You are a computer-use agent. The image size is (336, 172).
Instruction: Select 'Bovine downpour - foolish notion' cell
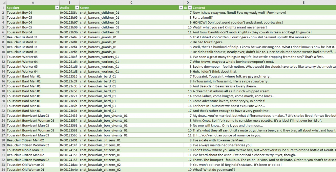click(x=264, y=67)
